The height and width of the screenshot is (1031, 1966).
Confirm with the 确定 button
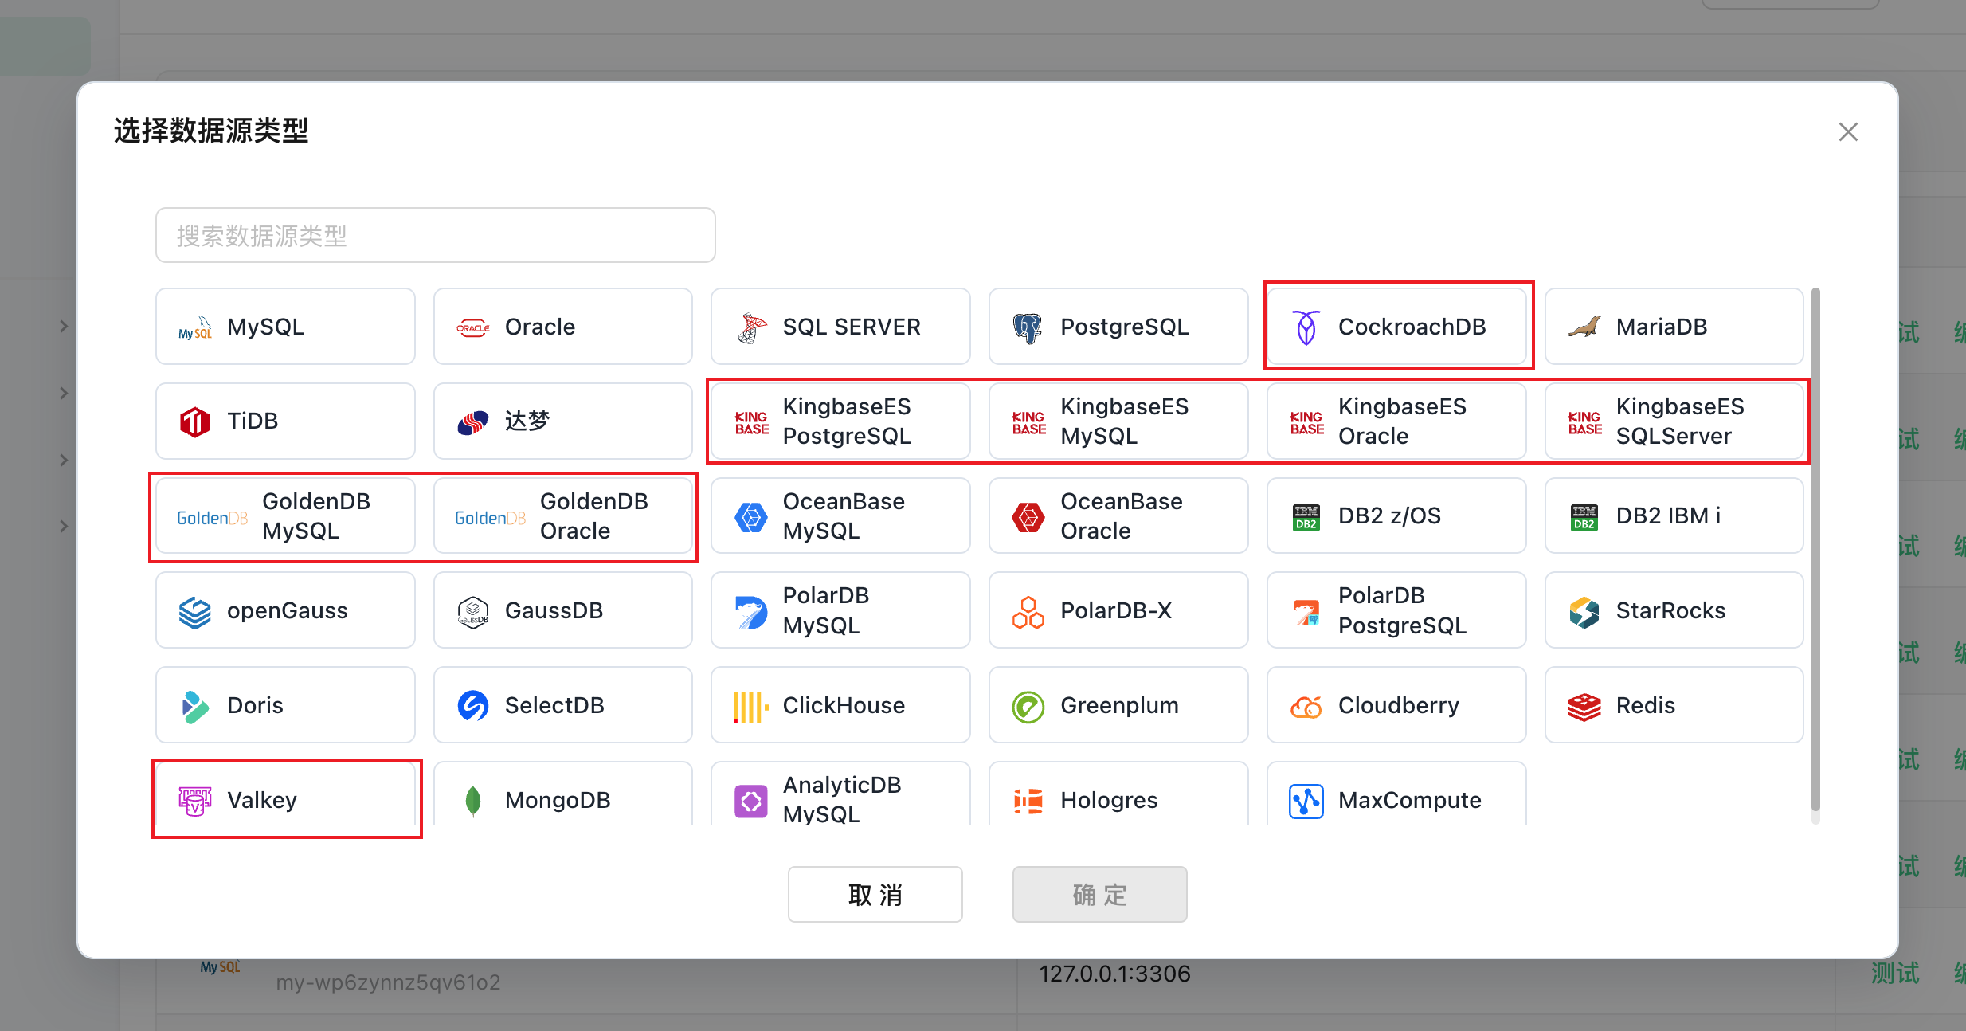point(1099,894)
